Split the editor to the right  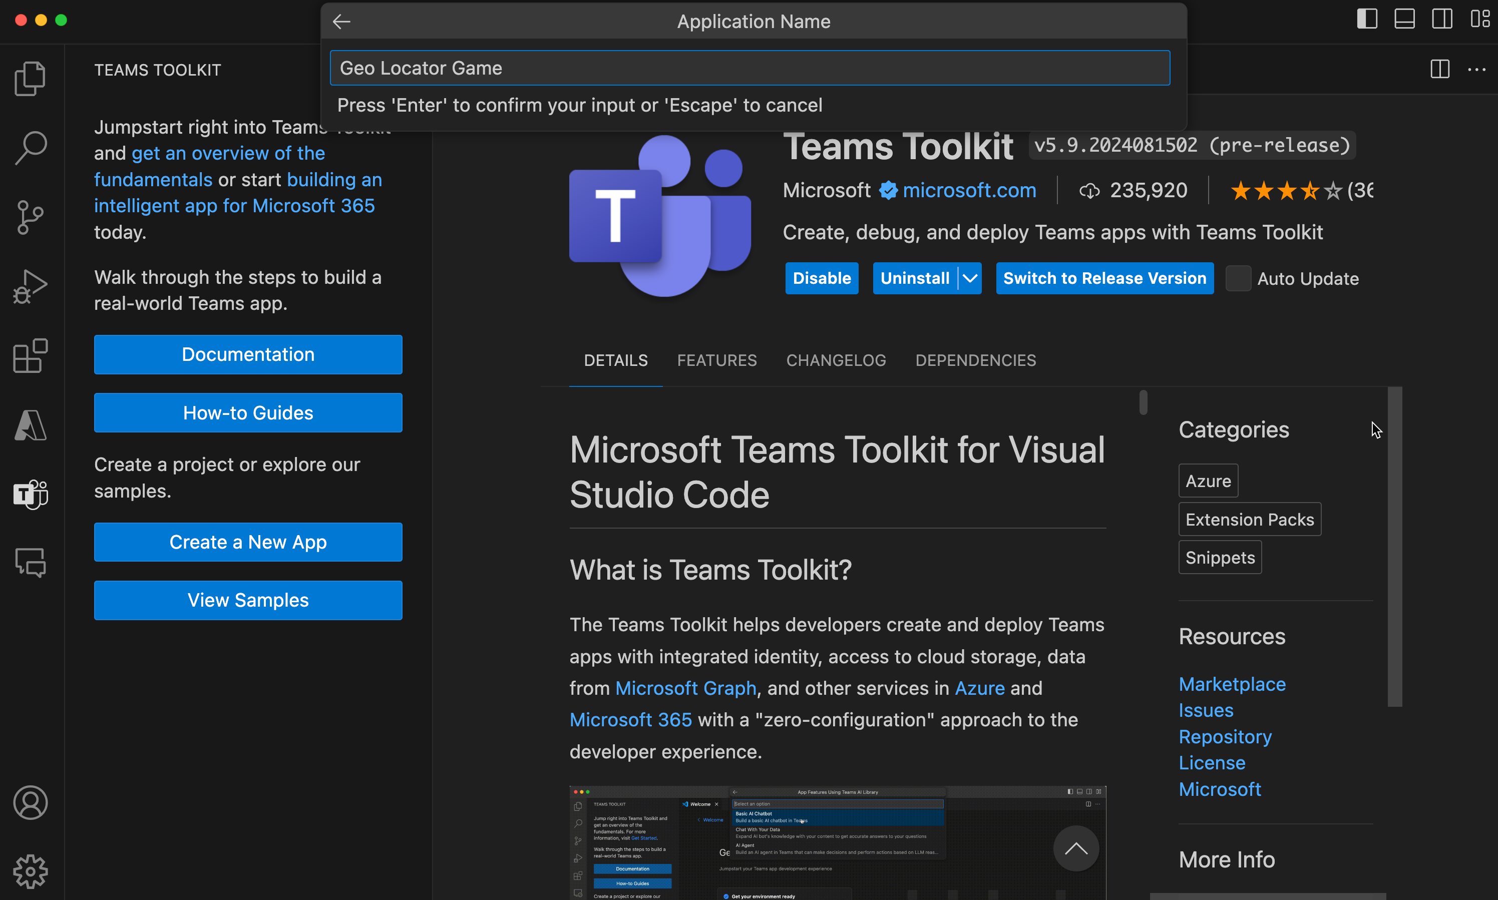click(1440, 69)
